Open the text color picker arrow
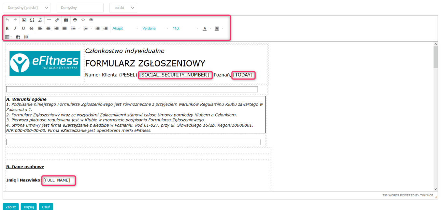445x210 pixels. coord(210,29)
